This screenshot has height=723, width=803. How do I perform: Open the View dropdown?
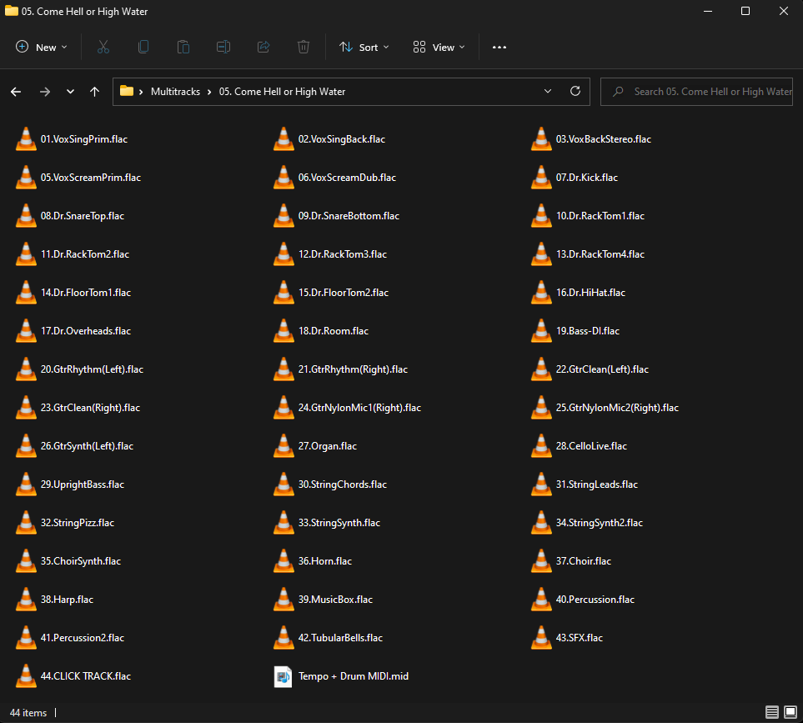439,47
